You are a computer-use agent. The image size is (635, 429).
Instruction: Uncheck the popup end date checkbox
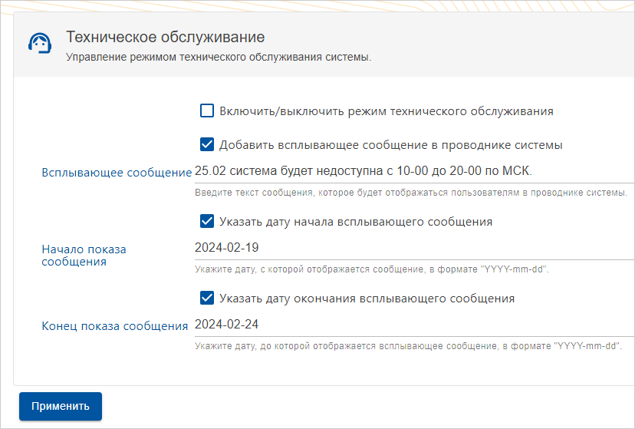(x=207, y=298)
